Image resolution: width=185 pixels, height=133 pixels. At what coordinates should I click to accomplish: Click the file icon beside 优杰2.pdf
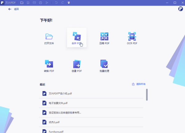(x=44, y=122)
